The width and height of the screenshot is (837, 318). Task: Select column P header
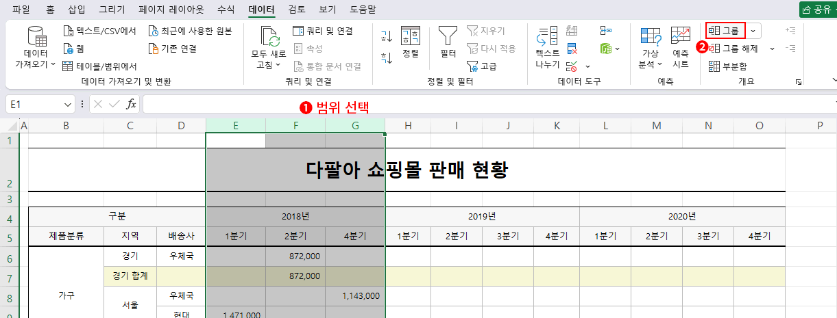(820, 125)
